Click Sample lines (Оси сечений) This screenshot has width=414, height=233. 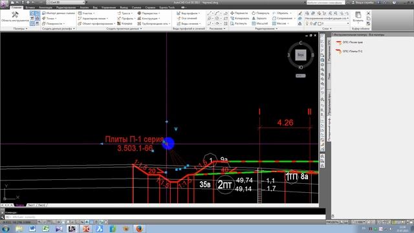187,18
